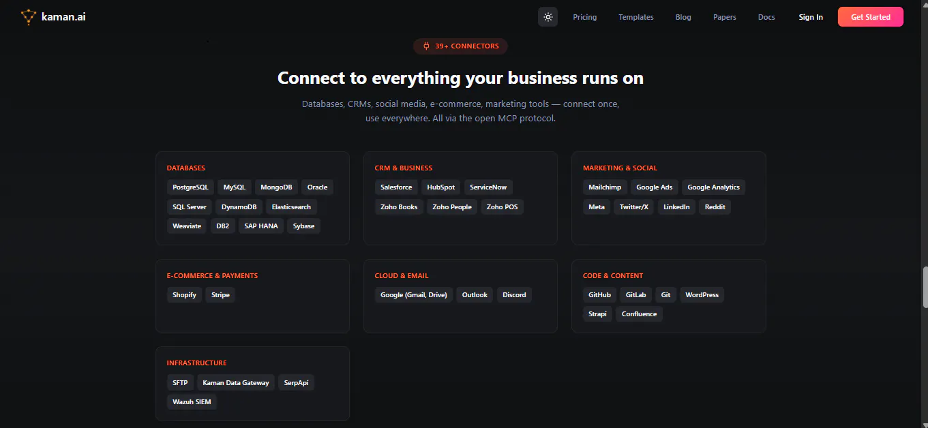Click the Infrastructure heading
928x428 pixels.
[196, 363]
